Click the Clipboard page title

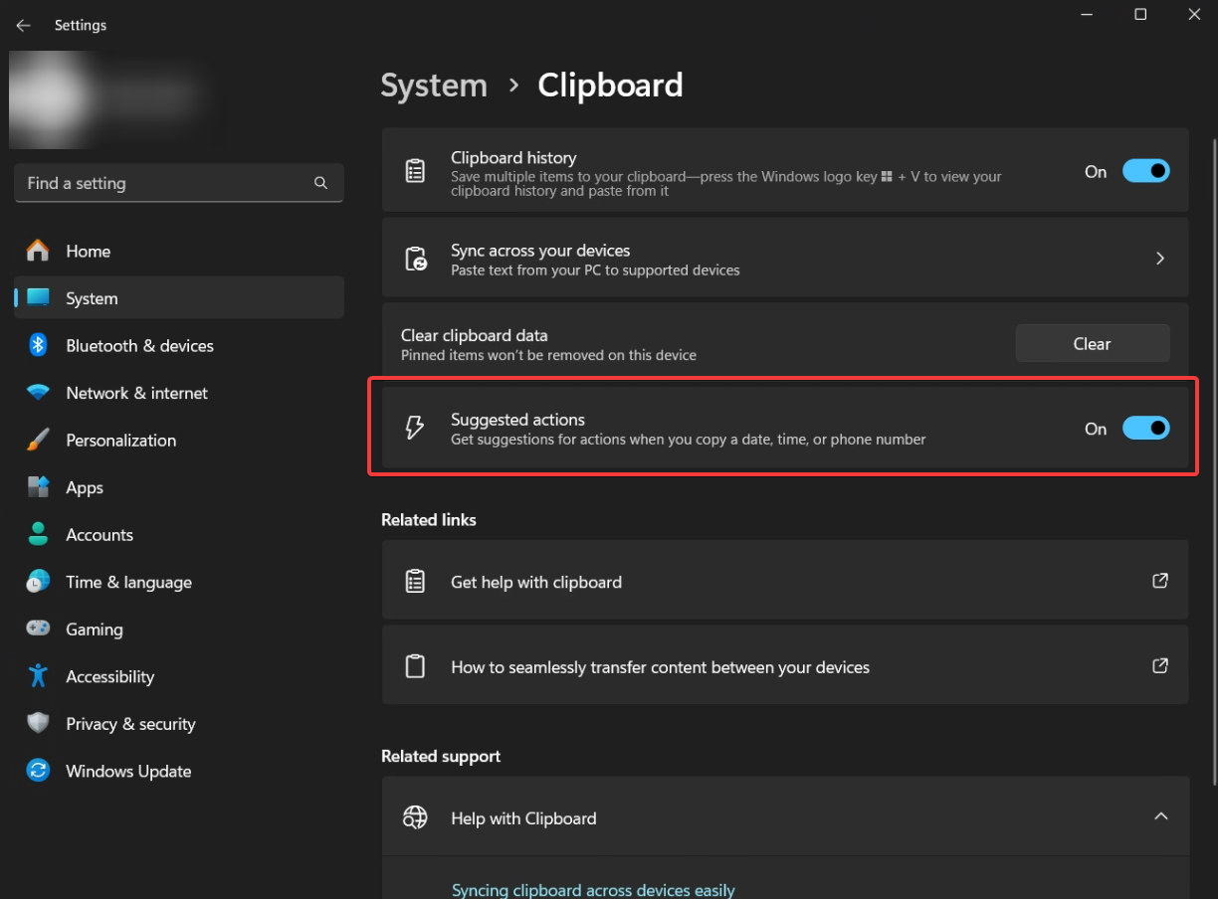pos(610,86)
